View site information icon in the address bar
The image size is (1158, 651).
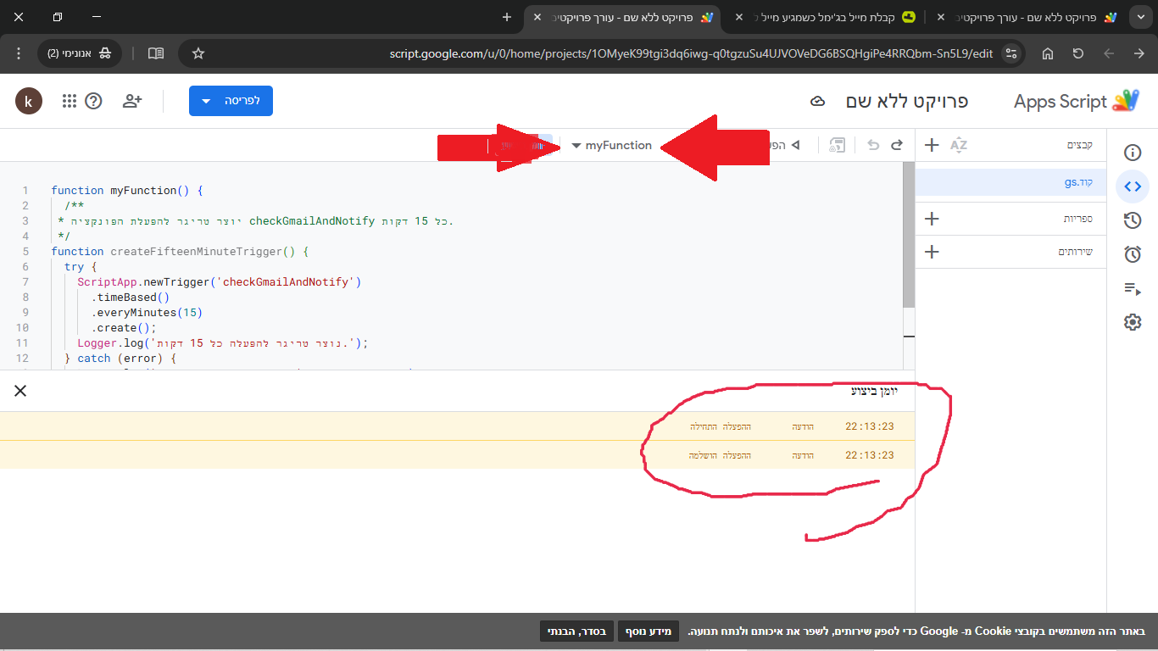coord(1010,53)
